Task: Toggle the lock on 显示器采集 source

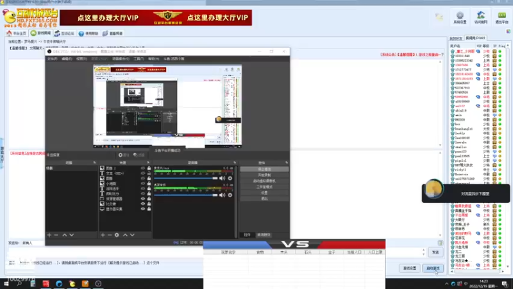Action: click(149, 209)
